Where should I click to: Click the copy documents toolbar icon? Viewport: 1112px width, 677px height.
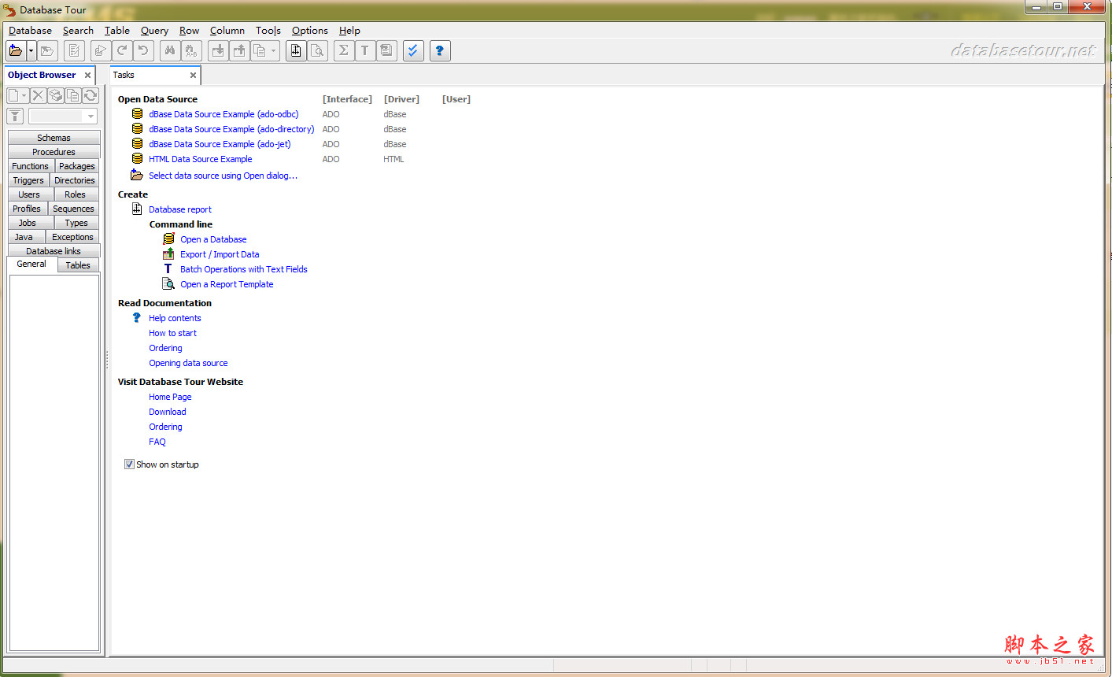click(x=260, y=51)
